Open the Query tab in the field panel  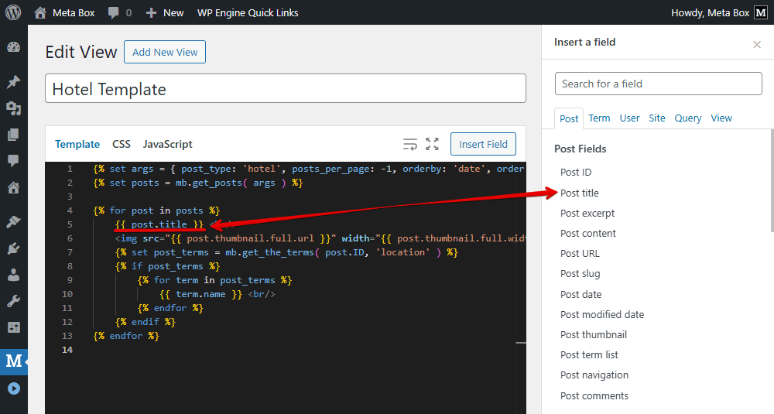coord(687,118)
